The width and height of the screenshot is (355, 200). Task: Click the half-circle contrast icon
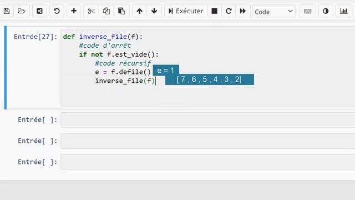[x=326, y=11]
